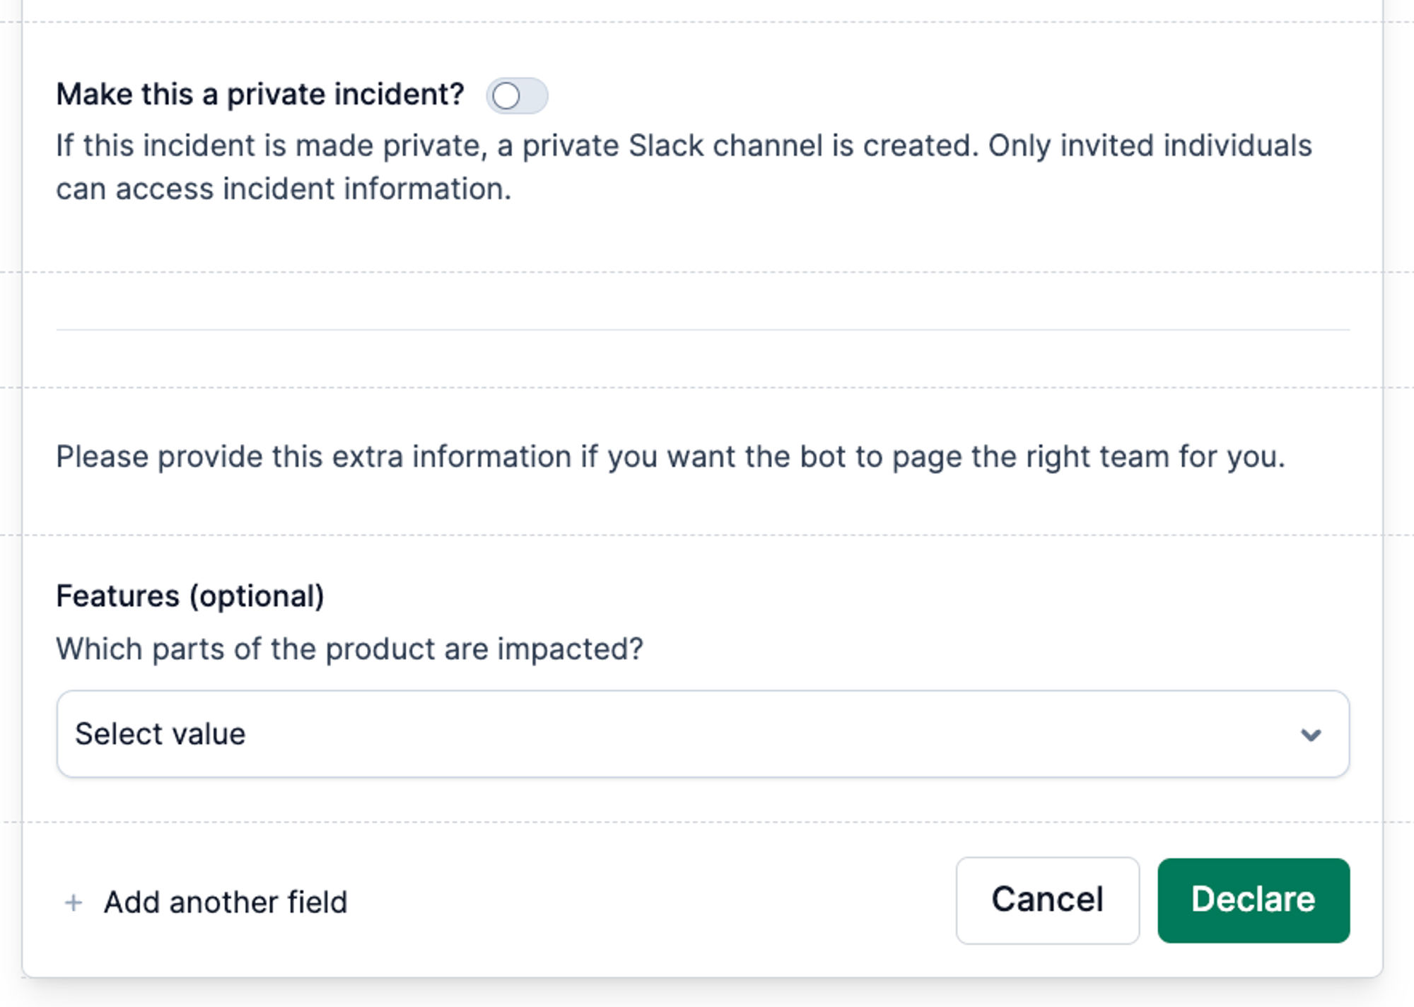1414x1007 pixels.
Task: Open the Features Select value dropdown
Action: 702,734
